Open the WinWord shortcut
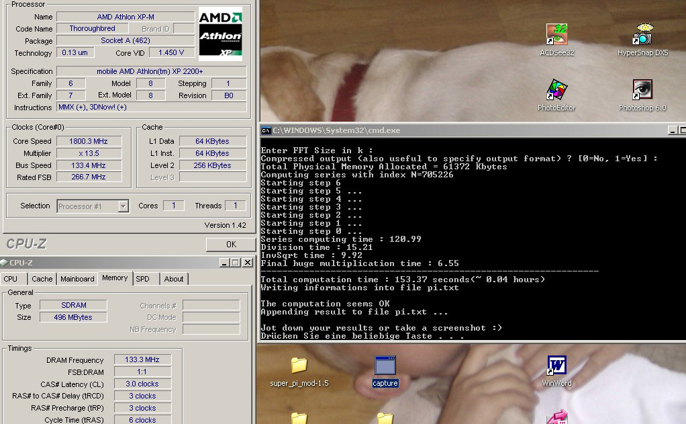Viewport: 686px width, 424px height. click(x=556, y=372)
